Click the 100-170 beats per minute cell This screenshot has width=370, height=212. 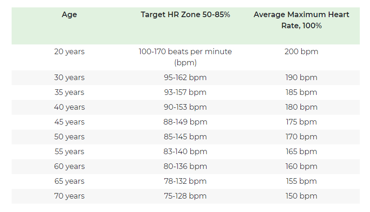click(x=185, y=57)
